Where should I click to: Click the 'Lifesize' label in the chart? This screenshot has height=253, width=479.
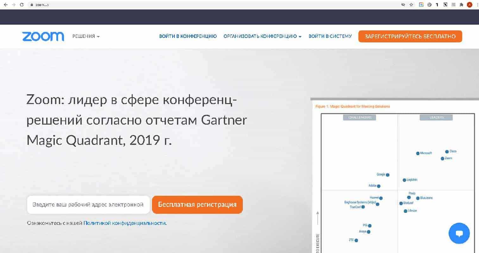413,211
